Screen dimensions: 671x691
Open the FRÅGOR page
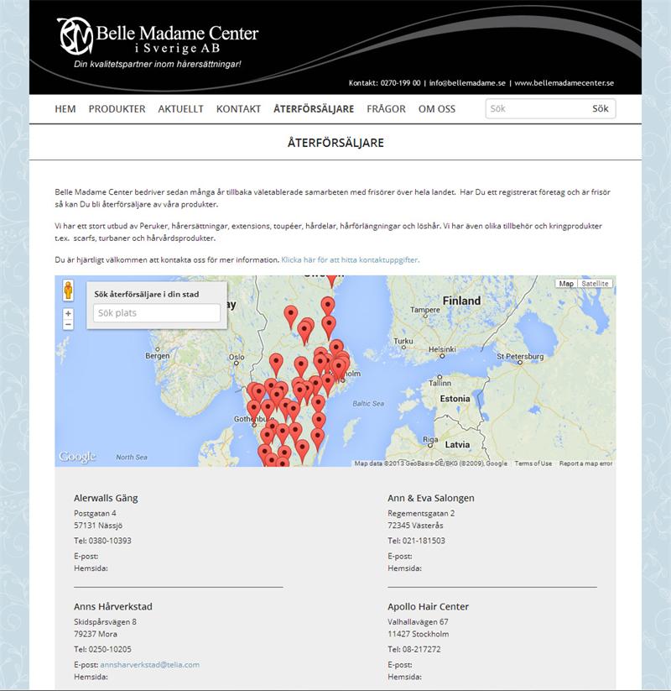click(386, 109)
